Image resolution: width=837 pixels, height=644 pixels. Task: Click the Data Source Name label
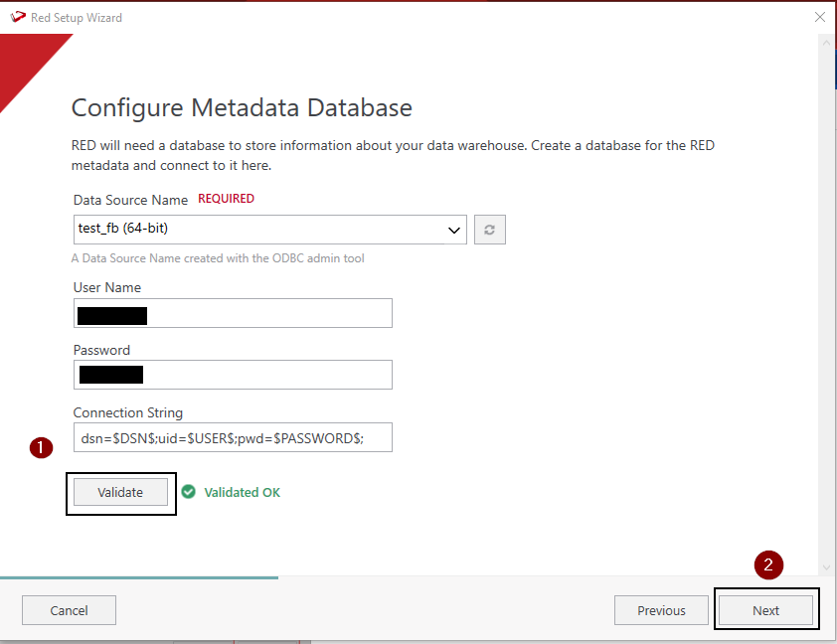click(131, 200)
